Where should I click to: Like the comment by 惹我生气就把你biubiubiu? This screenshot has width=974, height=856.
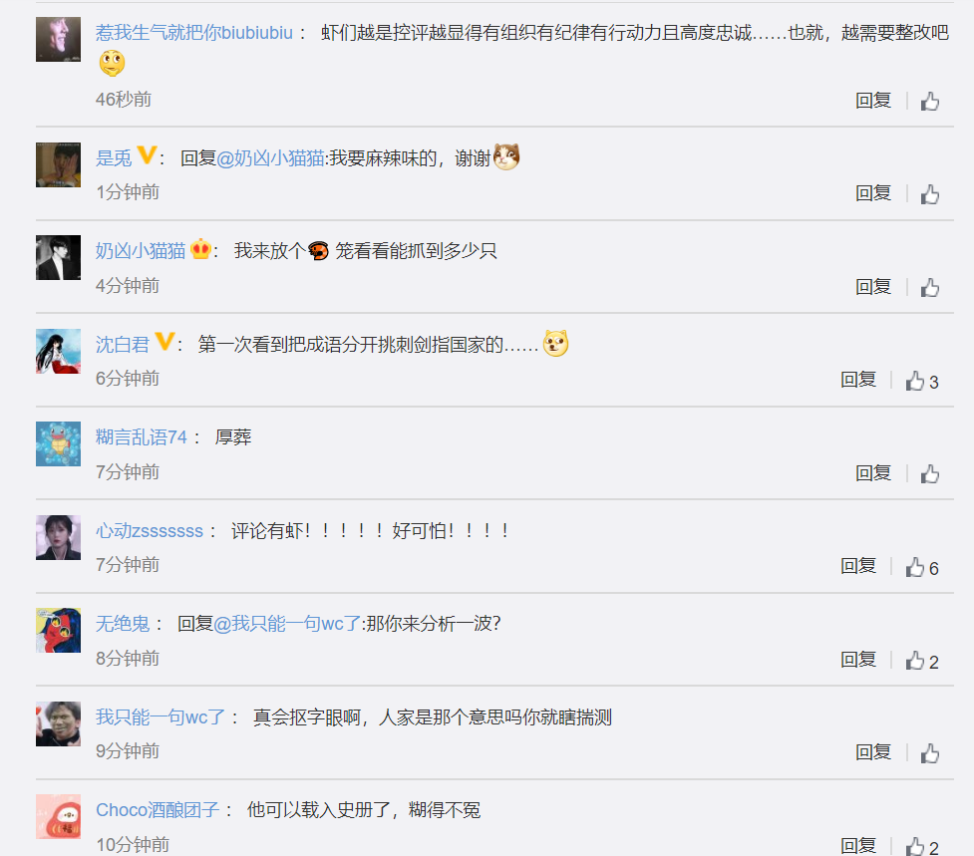click(x=930, y=102)
